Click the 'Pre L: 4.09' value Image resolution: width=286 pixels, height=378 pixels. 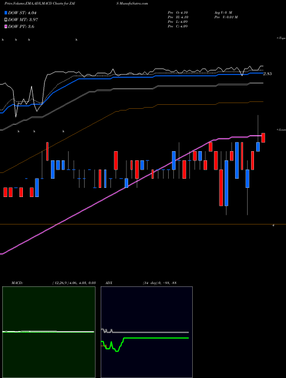(178, 22)
